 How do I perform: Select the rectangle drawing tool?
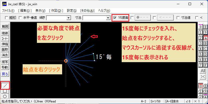[x=5, y=91]
